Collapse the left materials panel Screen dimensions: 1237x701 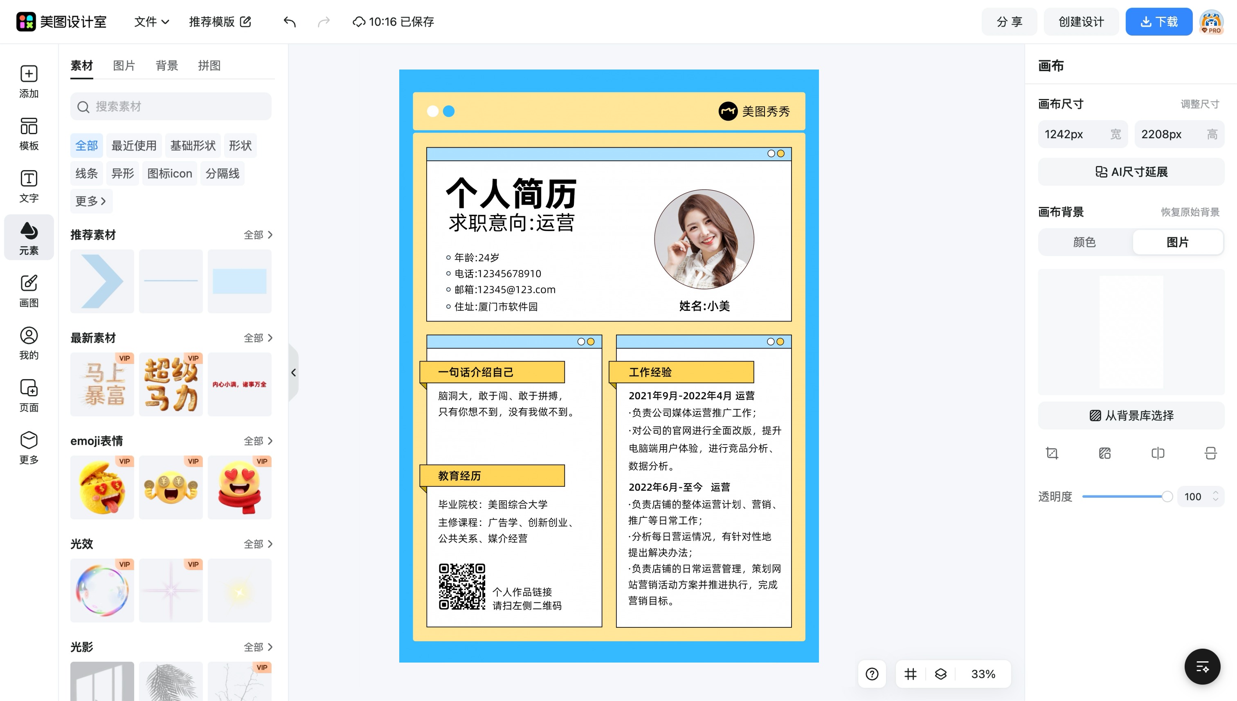tap(293, 372)
